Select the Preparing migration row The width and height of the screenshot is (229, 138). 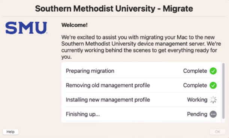[x=141, y=71]
